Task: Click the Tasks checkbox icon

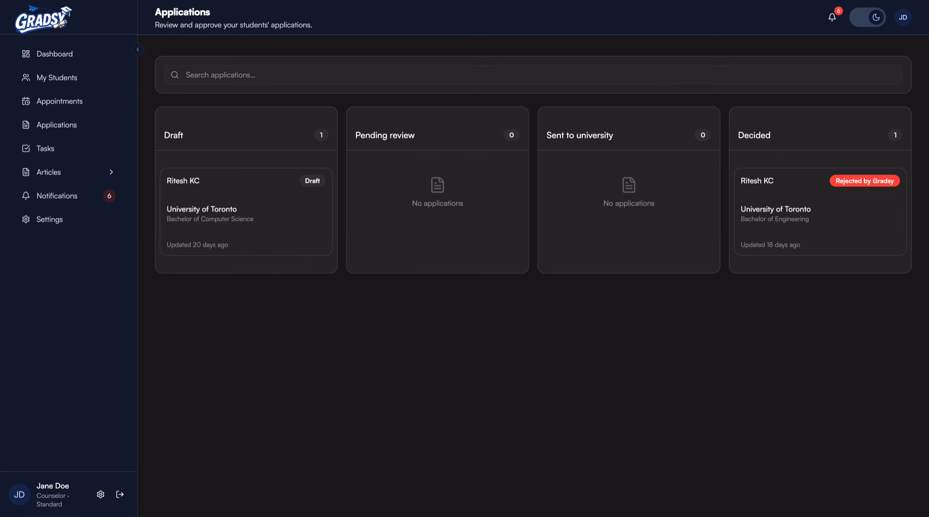Action: (x=26, y=149)
